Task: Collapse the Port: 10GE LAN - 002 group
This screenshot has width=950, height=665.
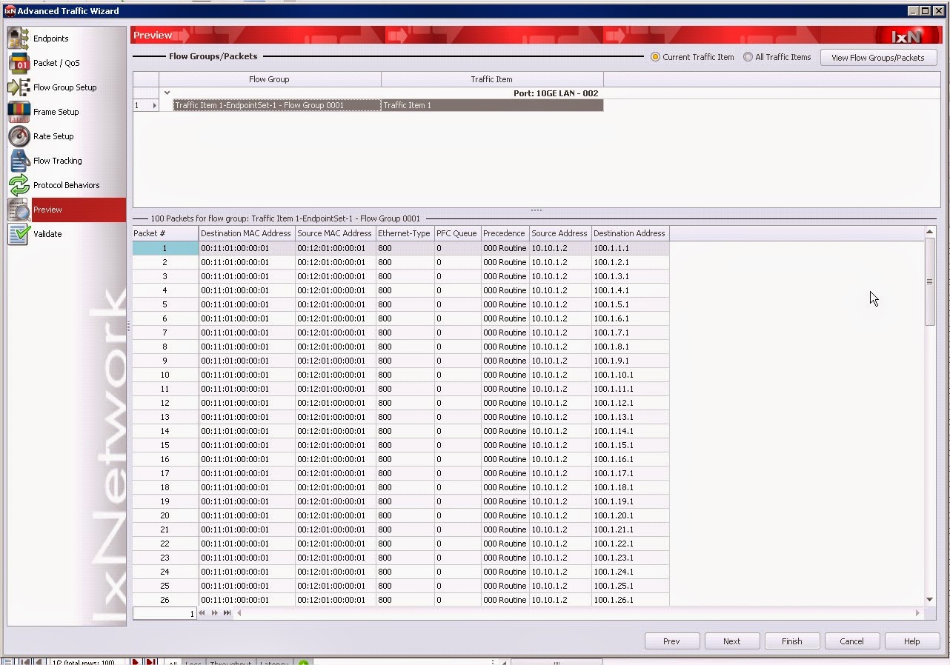Action: pos(167,93)
